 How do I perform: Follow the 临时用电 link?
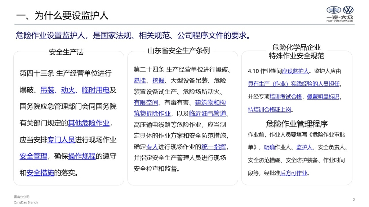click(95, 90)
